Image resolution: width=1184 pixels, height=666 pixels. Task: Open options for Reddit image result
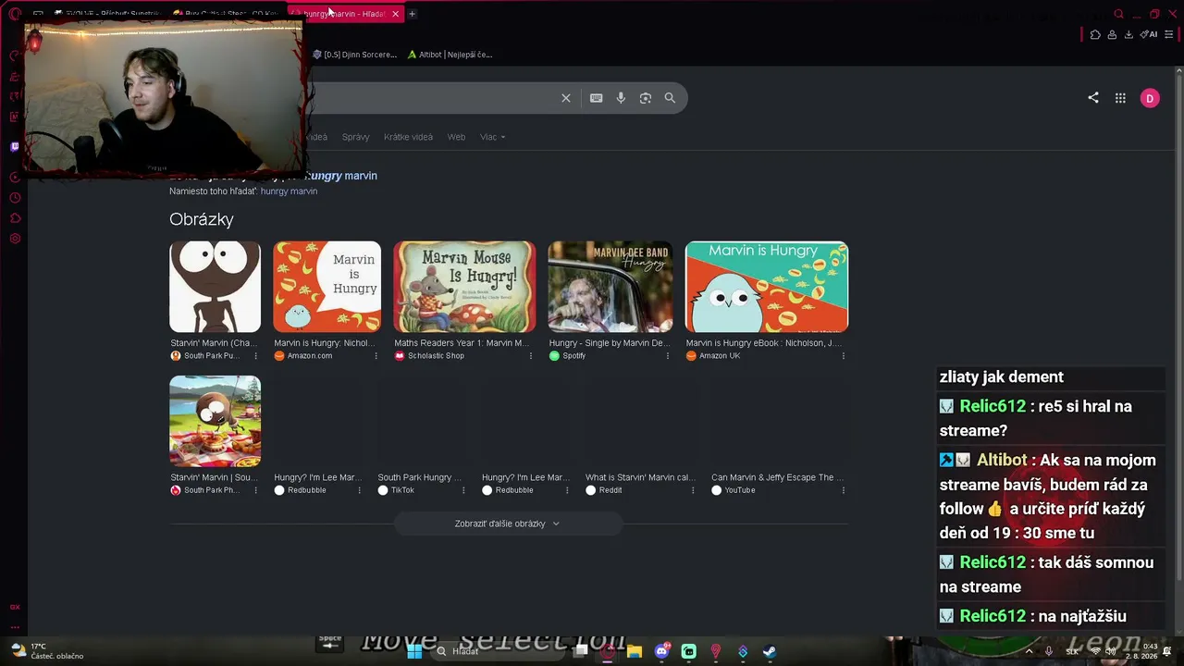pos(692,490)
